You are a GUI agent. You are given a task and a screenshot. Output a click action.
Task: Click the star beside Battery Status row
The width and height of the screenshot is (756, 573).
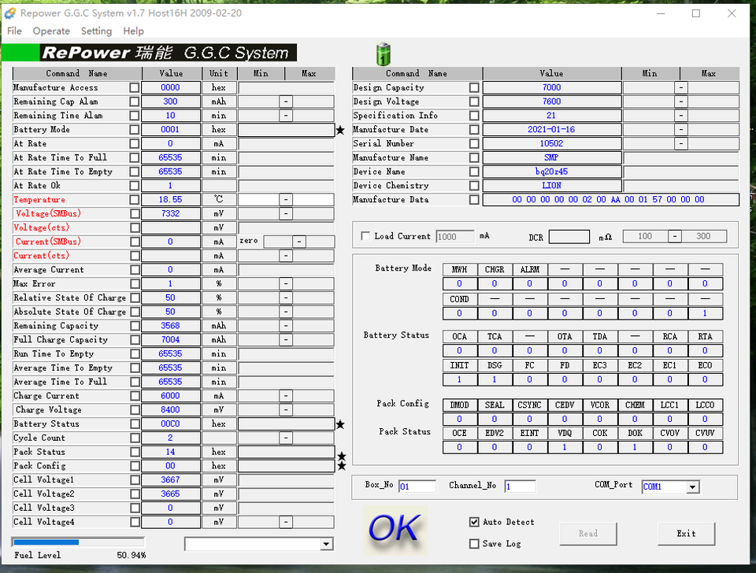tap(340, 424)
